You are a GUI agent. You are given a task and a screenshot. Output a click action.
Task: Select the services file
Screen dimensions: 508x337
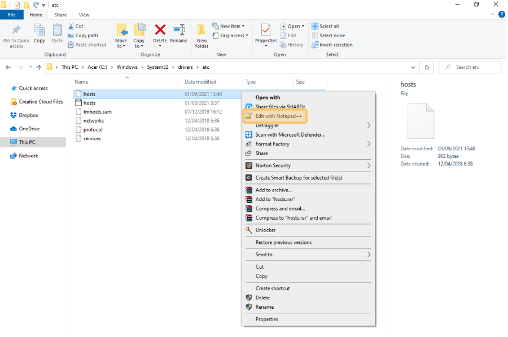click(x=92, y=138)
